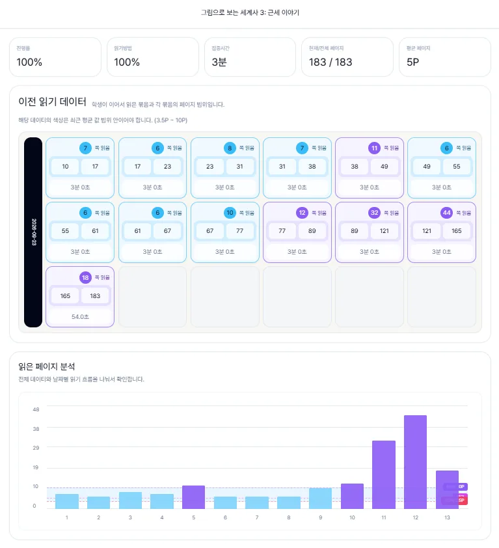Screen dimensions: 499x548
Task: Click end page 31 in the 23–31 card
Action: [239, 167]
